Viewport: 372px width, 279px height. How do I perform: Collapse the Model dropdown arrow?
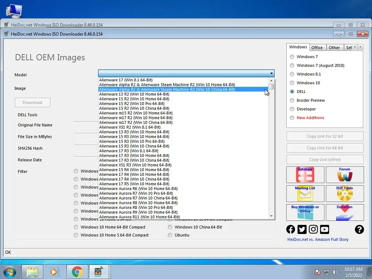click(x=271, y=73)
